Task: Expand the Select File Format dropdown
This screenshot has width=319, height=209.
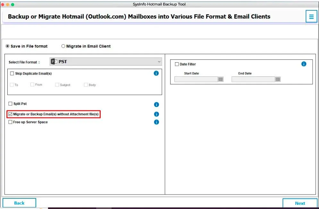Action: (106, 62)
